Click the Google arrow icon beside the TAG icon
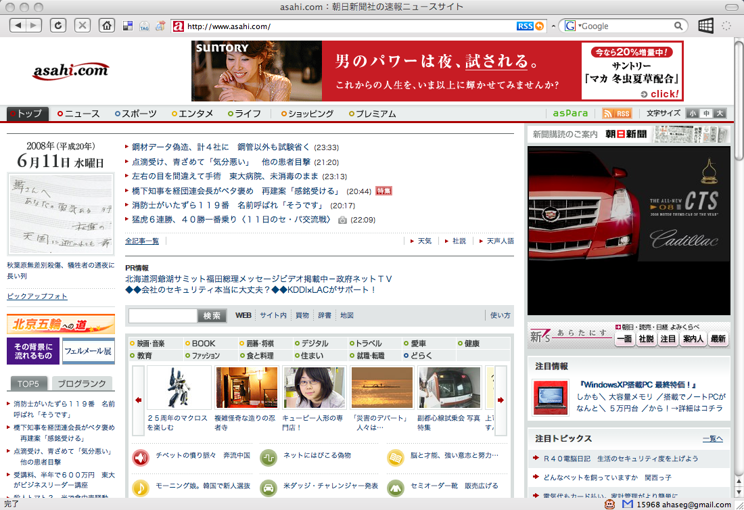 [160, 26]
